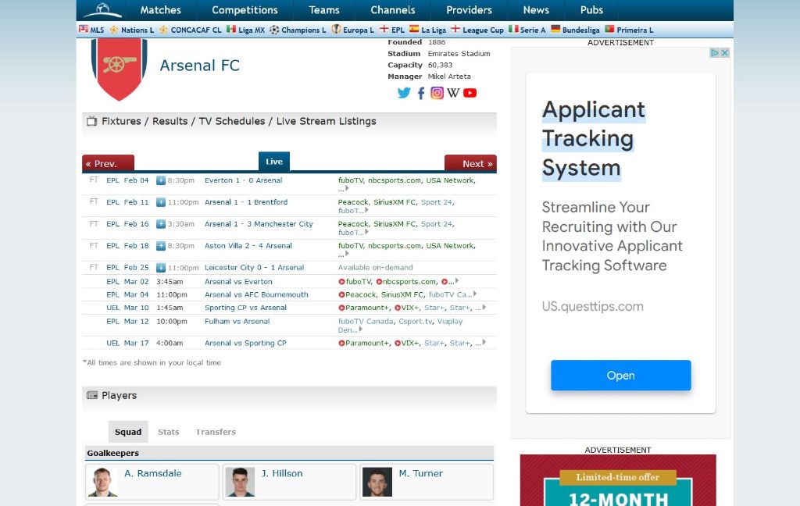Open Arsenal's Facebook page
This screenshot has height=506, width=800.
(421, 93)
